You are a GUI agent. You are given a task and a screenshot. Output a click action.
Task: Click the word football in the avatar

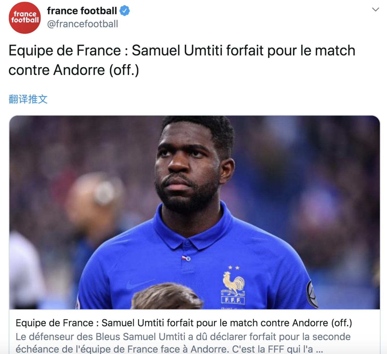point(25,20)
